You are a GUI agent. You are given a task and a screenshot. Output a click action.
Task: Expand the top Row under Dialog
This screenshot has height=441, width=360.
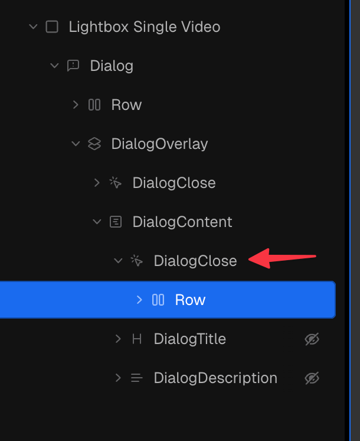pyautogui.click(x=76, y=105)
